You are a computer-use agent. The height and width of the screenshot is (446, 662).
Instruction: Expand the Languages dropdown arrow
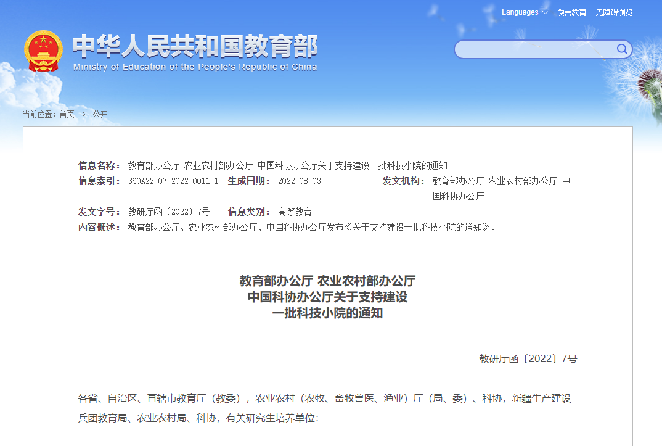pos(545,12)
